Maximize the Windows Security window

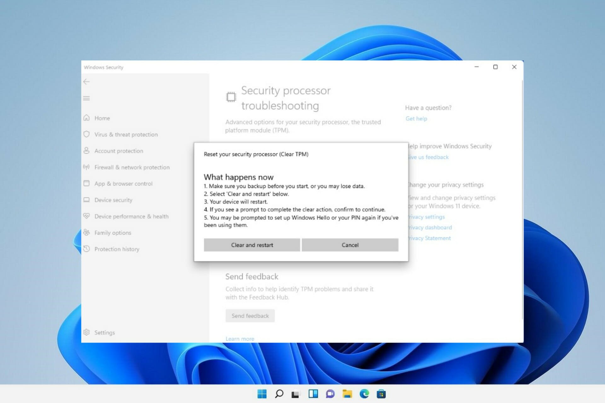point(495,67)
